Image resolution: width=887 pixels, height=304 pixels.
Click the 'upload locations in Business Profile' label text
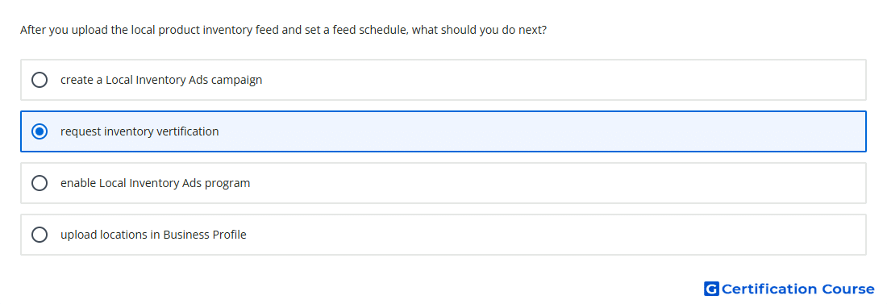click(x=153, y=235)
